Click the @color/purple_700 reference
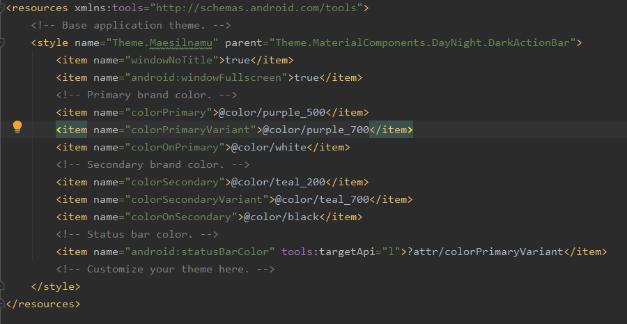Image resolution: width=627 pixels, height=324 pixels. (x=316, y=130)
